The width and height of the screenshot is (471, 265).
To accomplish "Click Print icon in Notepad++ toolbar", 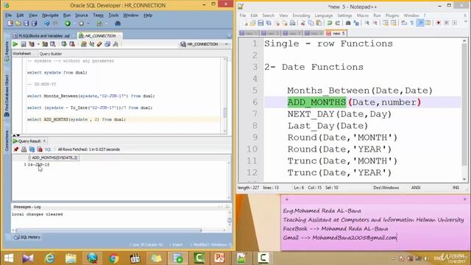I will point(292,23).
